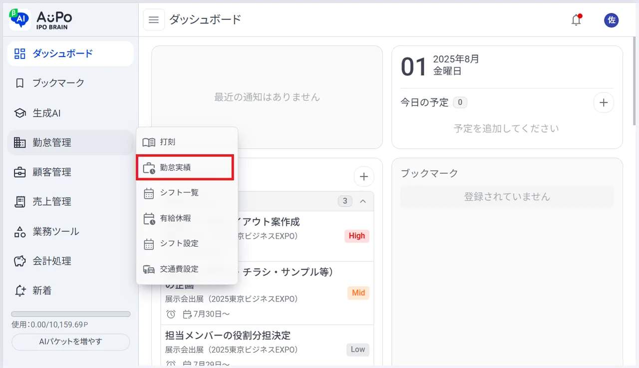The height and width of the screenshot is (368, 639).
Task: Click the plus button above the task list
Action: (364, 176)
